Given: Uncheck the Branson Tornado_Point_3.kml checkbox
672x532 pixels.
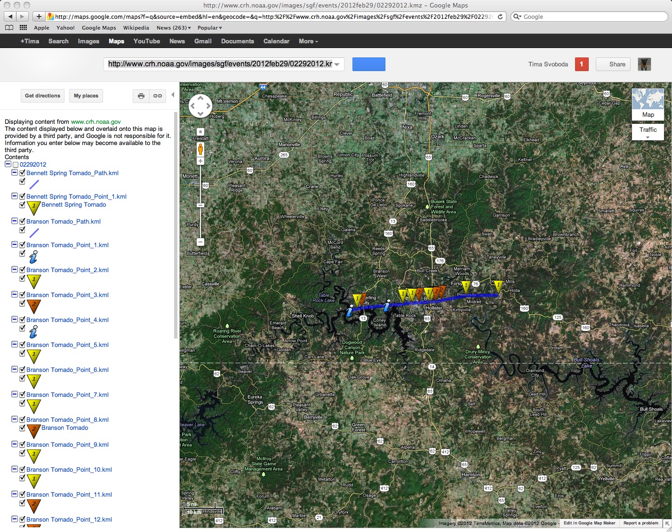Looking at the screenshot, I should pyautogui.click(x=22, y=295).
